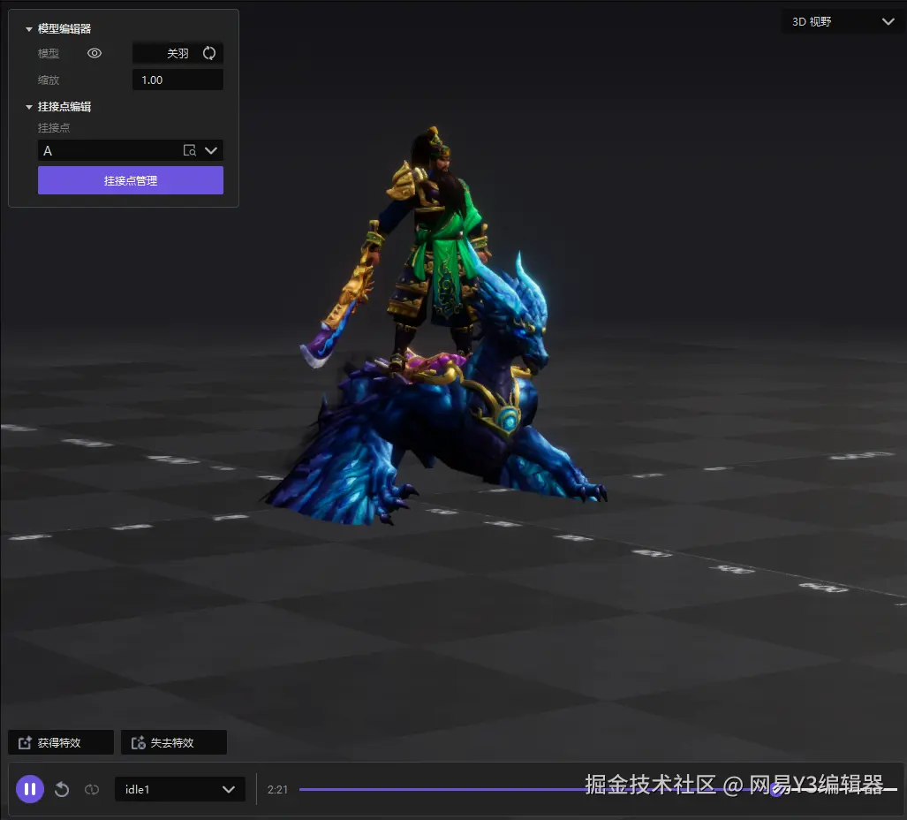The width and height of the screenshot is (907, 820).
Task: Click the 失去特效 button
Action: pos(173,742)
